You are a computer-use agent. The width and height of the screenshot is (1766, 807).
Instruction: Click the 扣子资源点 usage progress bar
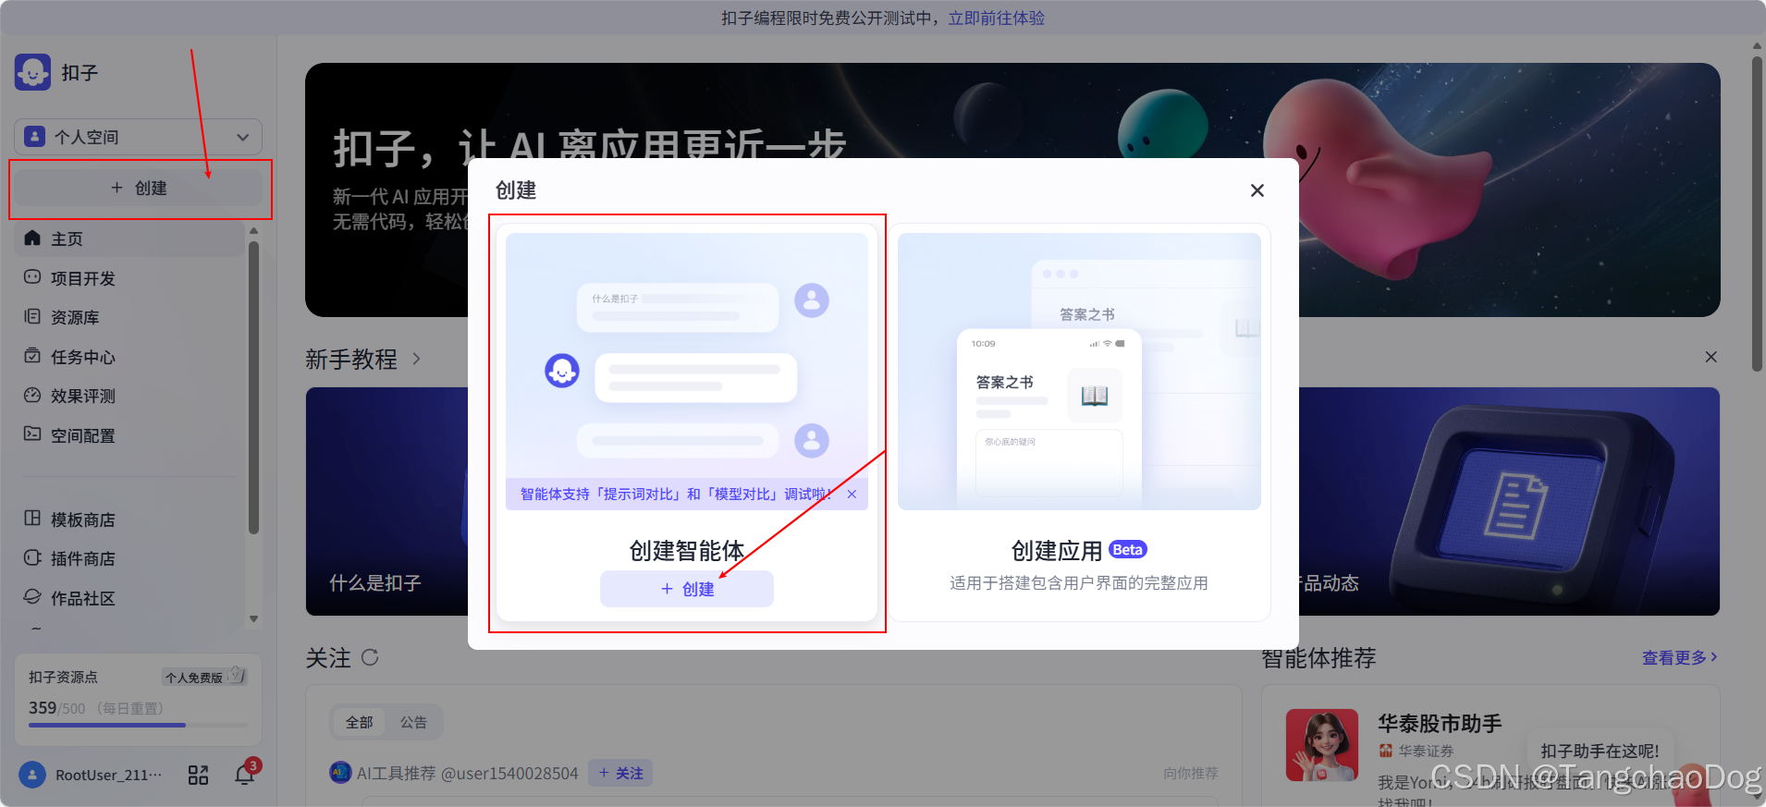[139, 725]
